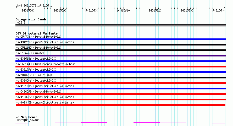
Task: Click ruler position 94315640
Action: [219, 10]
